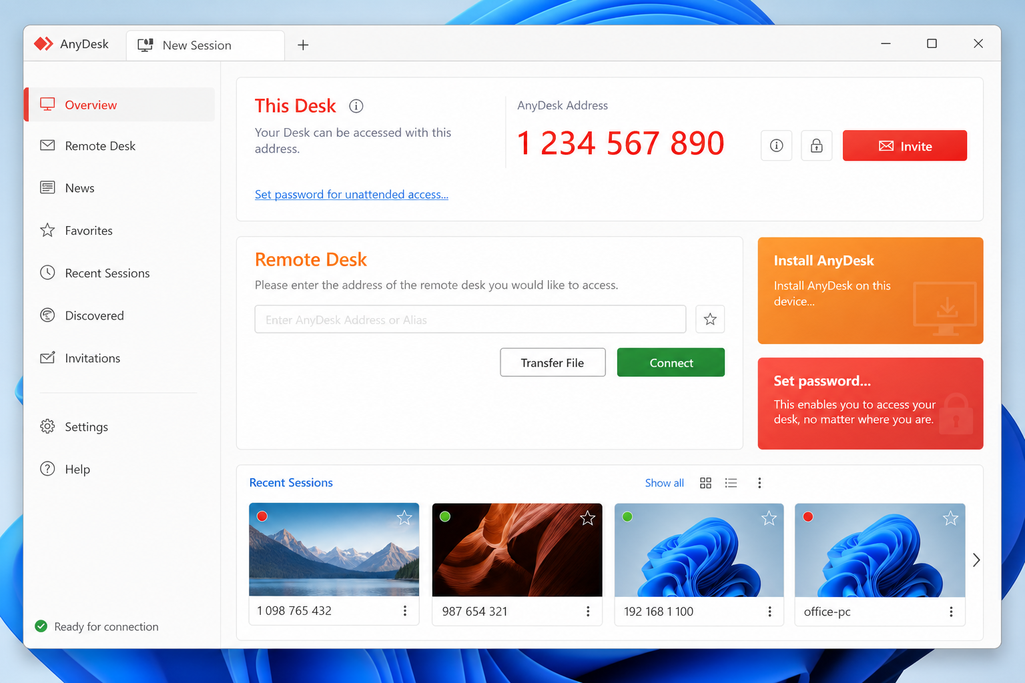Click the info button next to AnyDesk Address
The height and width of the screenshot is (683, 1025).
click(x=776, y=145)
